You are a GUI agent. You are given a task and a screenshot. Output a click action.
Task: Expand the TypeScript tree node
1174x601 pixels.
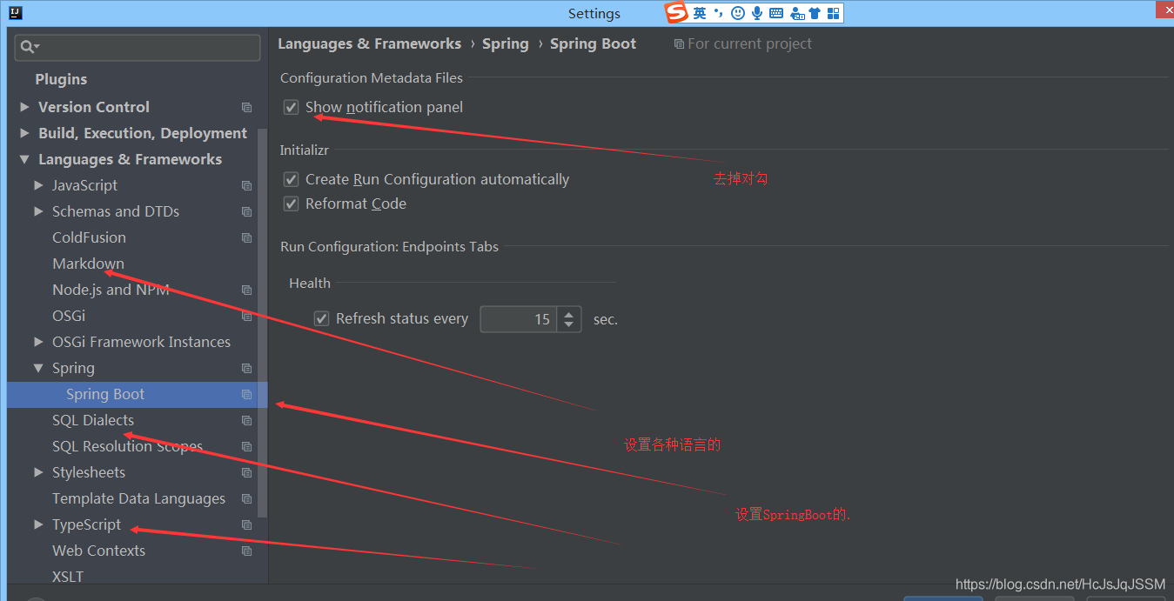[38, 524]
